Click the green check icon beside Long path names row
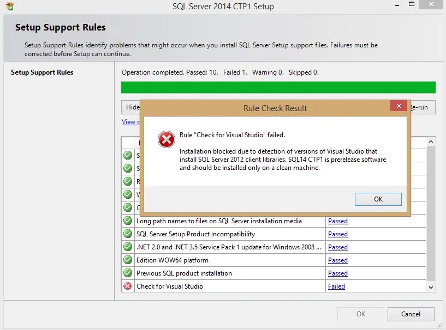Viewport: 446px width, 330px height. (x=128, y=221)
